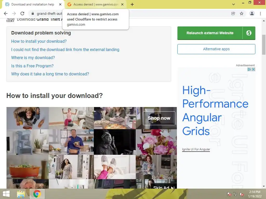
Task: Open the Chrome three-dot menu
Action: 260,13
